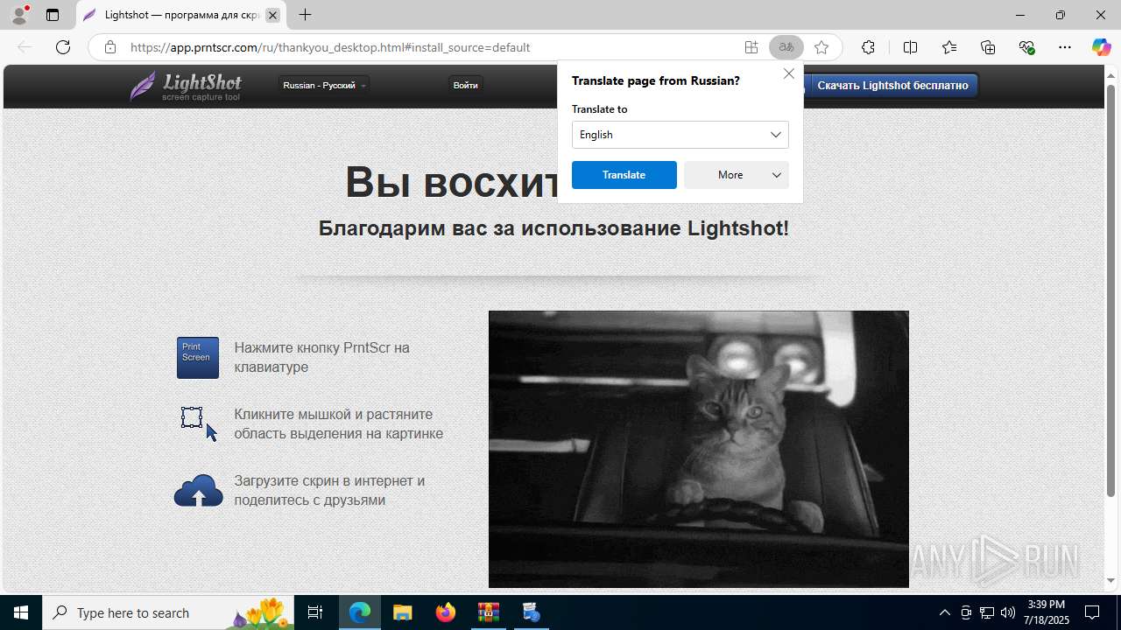
Task: Open the browser profile icon
Action: (19, 15)
